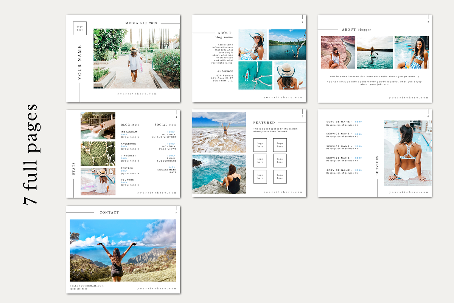
Task: Click the "BLOG stats" heading
Action: (130, 125)
